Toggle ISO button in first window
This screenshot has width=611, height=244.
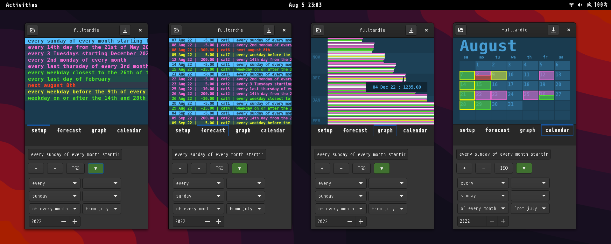(75, 168)
